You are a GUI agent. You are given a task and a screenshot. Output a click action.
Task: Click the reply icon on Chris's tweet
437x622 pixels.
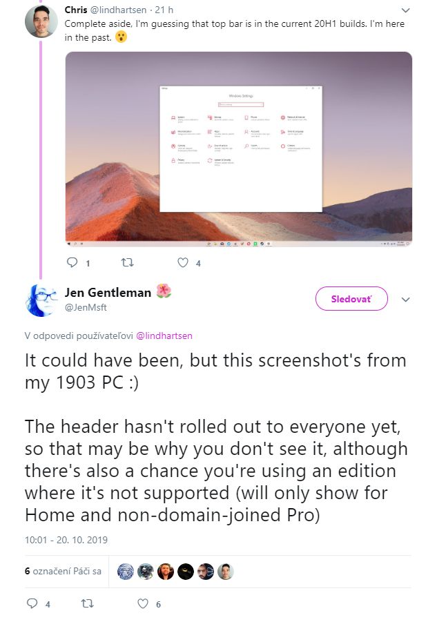click(x=72, y=262)
